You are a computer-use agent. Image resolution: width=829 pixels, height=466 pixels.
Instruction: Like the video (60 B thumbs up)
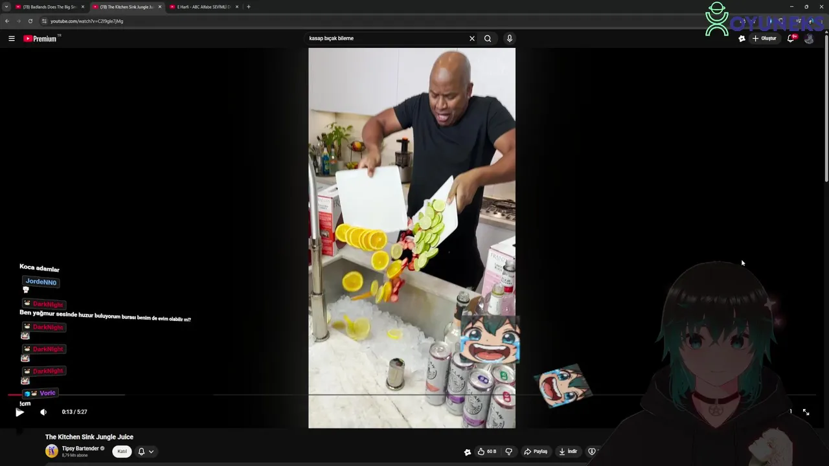[487, 451]
